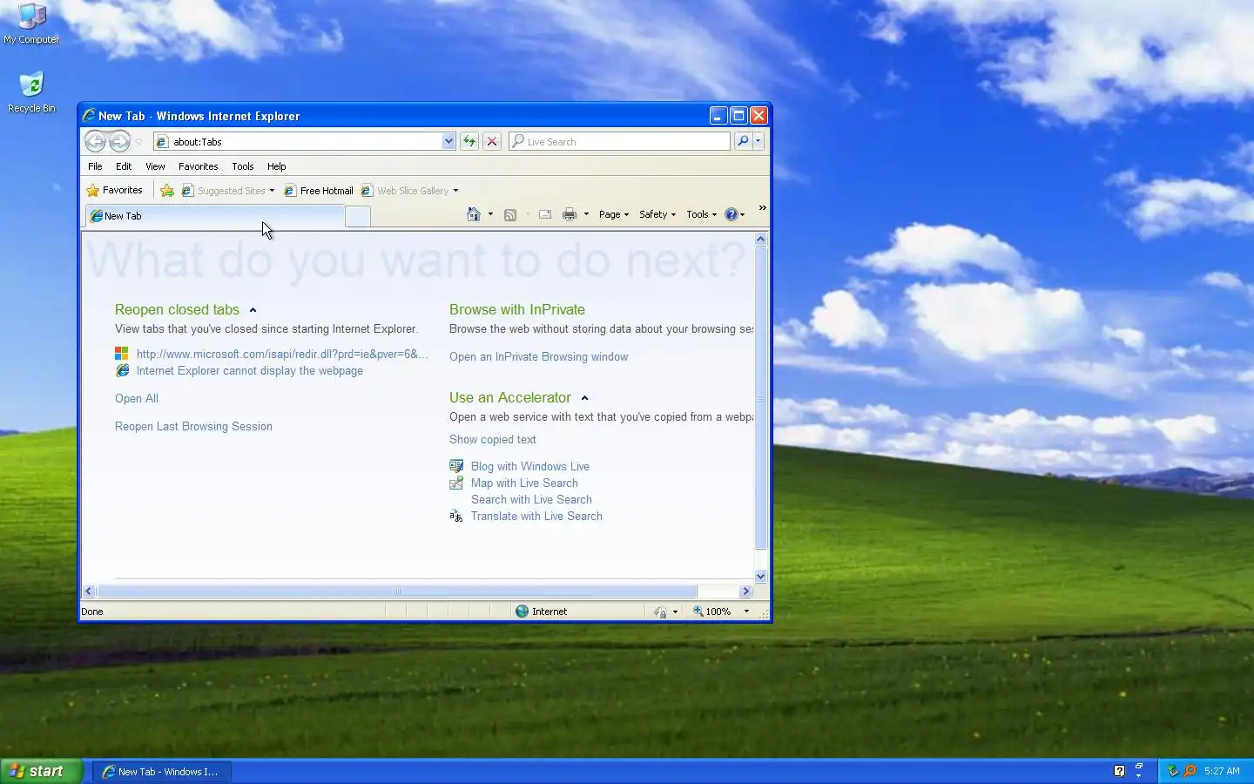Choose Translate with Live Search accelerator
Image resolution: width=1254 pixels, height=784 pixels.
tap(536, 516)
